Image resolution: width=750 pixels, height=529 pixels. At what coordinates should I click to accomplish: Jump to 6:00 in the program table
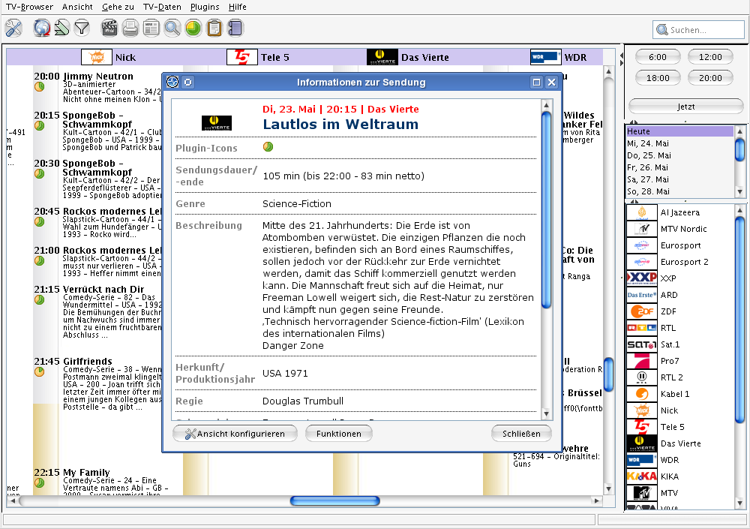coord(658,57)
